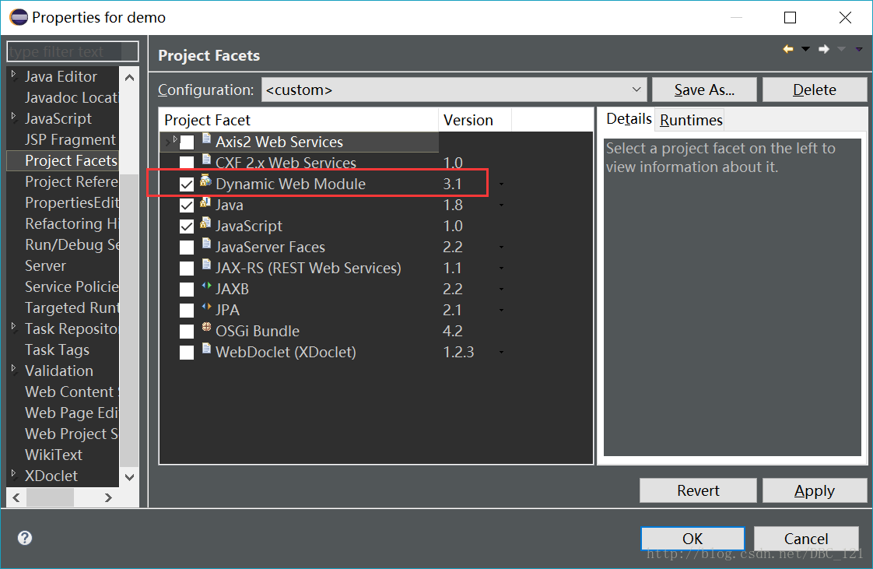Viewport: 873px width, 569px height.
Task: Click the Java facet icon
Action: pyautogui.click(x=205, y=202)
